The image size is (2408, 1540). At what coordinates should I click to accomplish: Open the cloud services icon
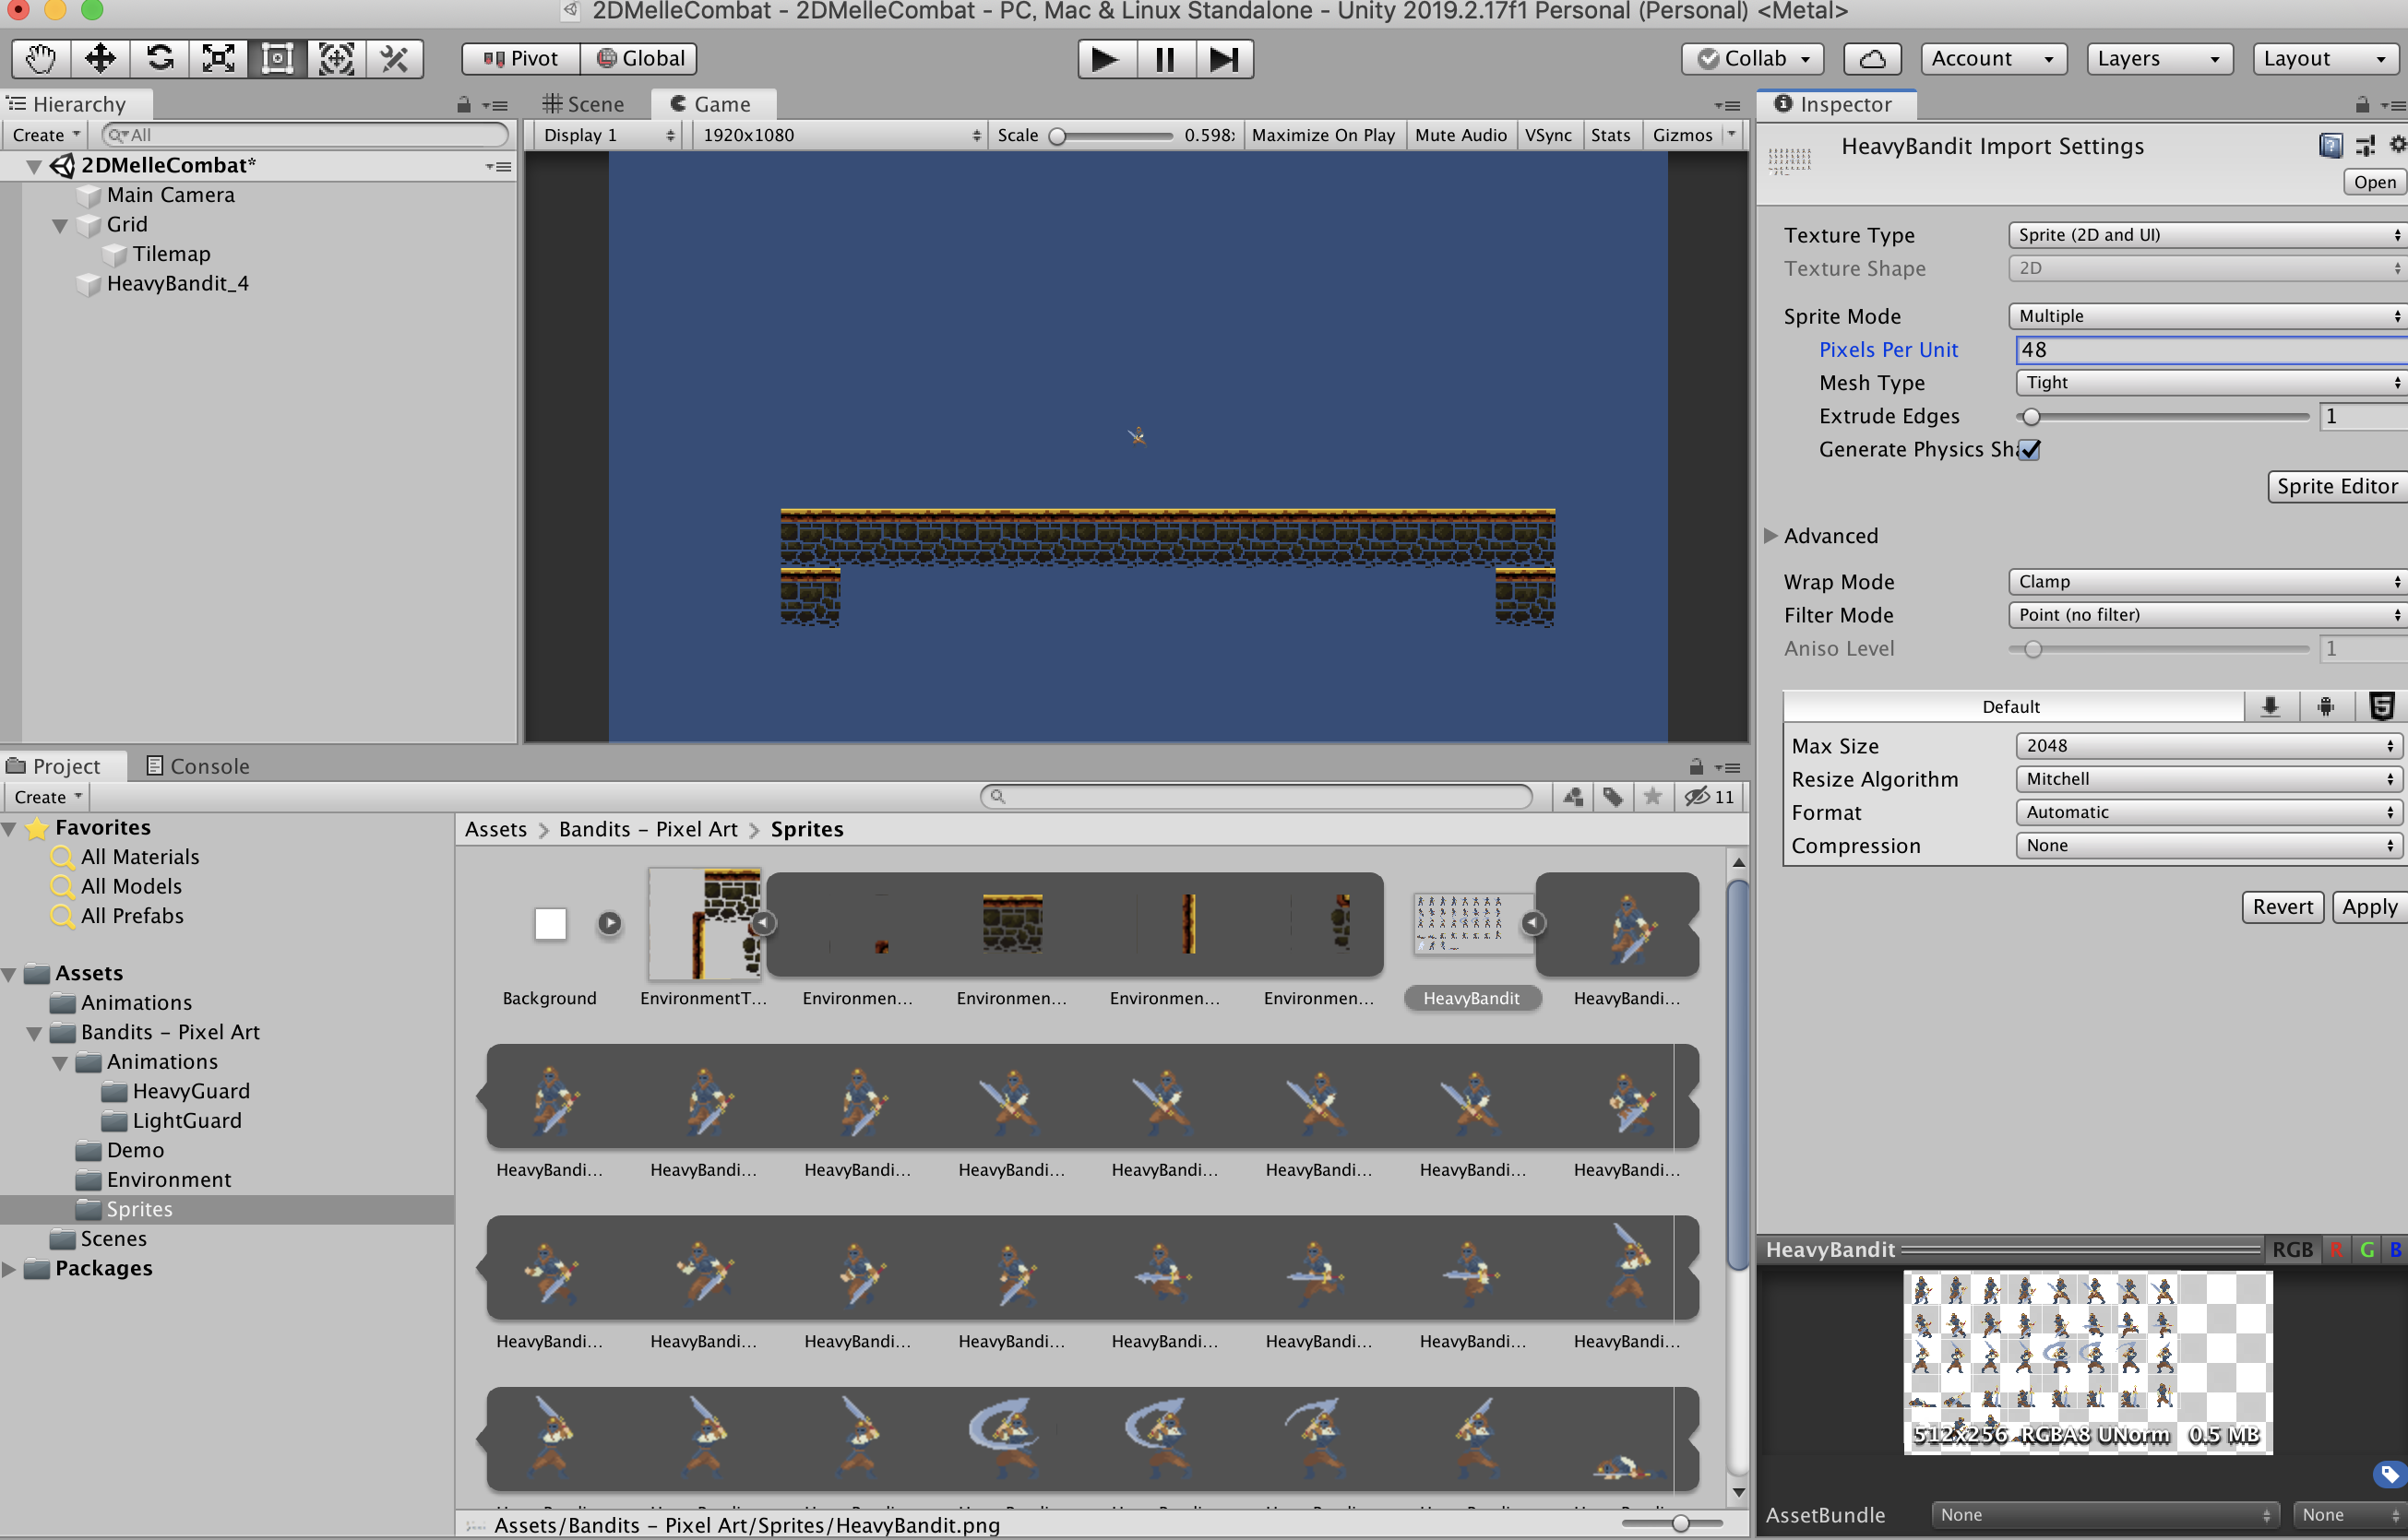[1872, 59]
